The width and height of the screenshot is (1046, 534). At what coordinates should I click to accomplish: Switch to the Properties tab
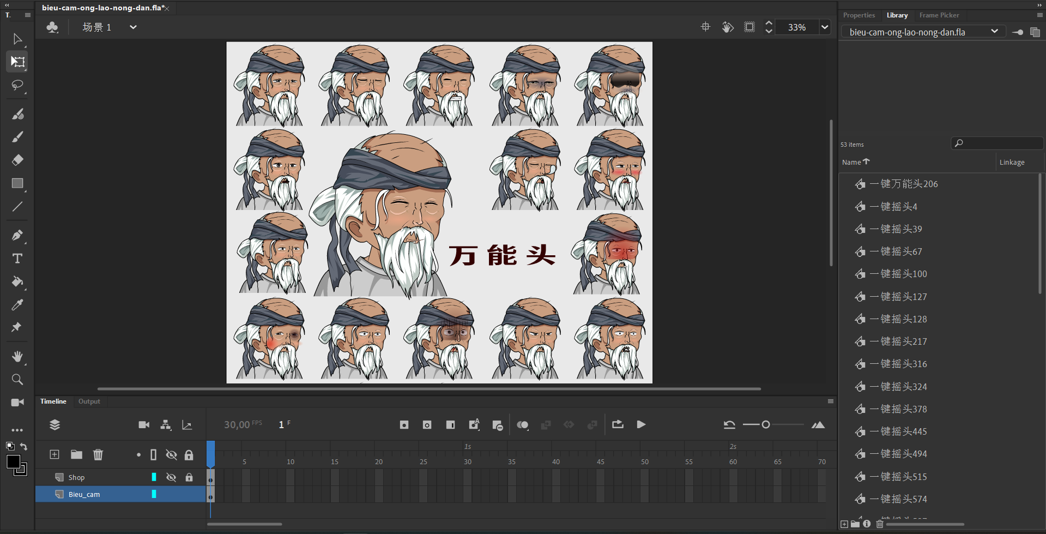click(x=858, y=15)
